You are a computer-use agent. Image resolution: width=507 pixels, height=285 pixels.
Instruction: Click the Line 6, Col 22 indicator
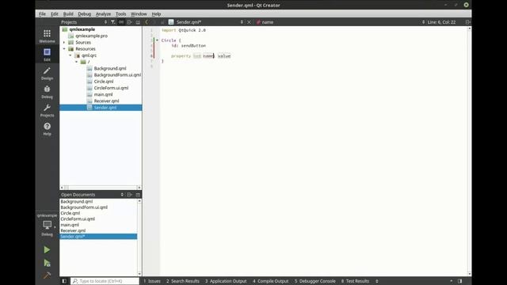tap(441, 22)
